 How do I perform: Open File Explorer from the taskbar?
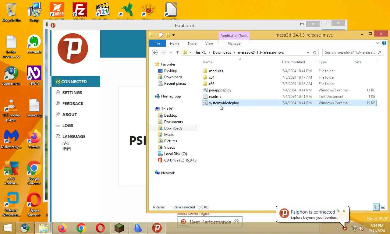tap(43, 228)
